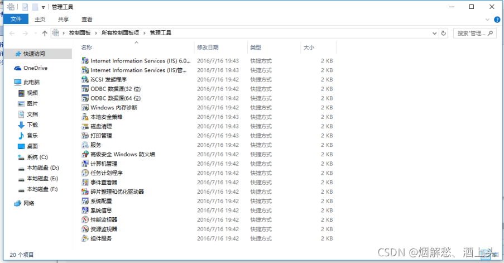Click the Help question mark icon

pos(497,20)
